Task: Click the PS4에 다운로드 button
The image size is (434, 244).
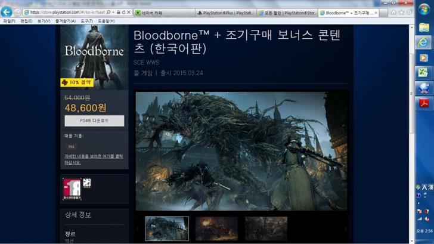Action: [94, 121]
